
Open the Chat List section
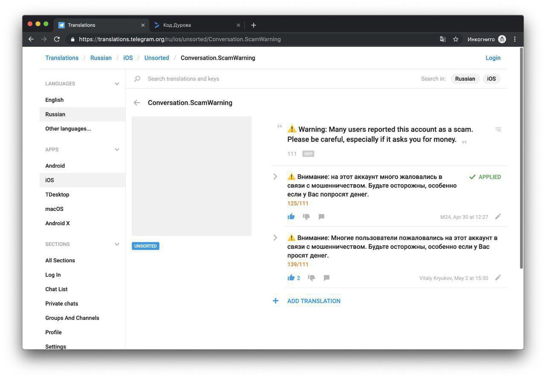[82, 289]
